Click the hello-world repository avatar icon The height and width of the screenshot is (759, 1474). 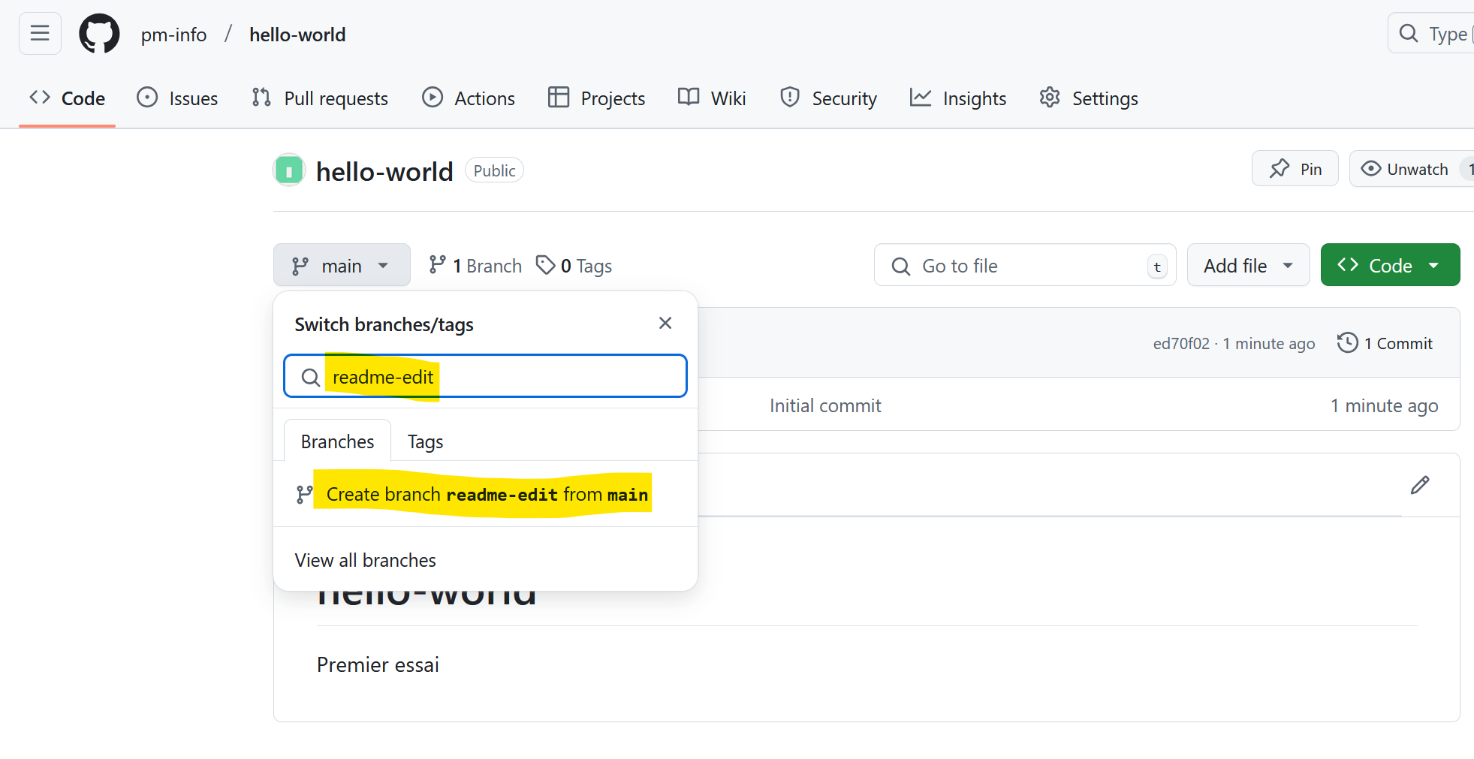click(289, 170)
